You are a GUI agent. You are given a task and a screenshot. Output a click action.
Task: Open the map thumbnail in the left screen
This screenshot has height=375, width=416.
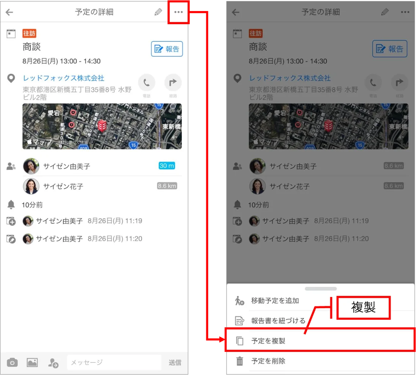102,126
